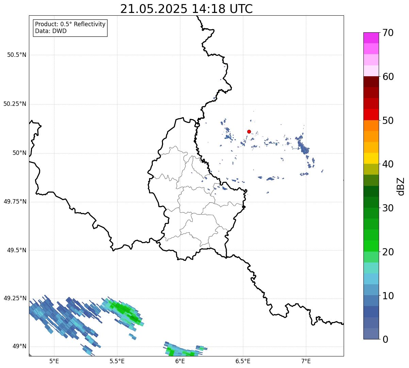Click the dBZ colorbar axis label

pos(401,186)
